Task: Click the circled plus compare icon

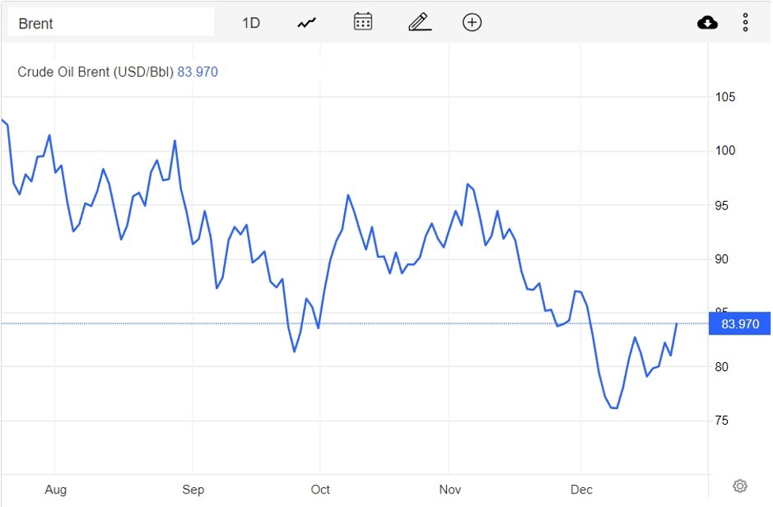Action: click(x=472, y=22)
